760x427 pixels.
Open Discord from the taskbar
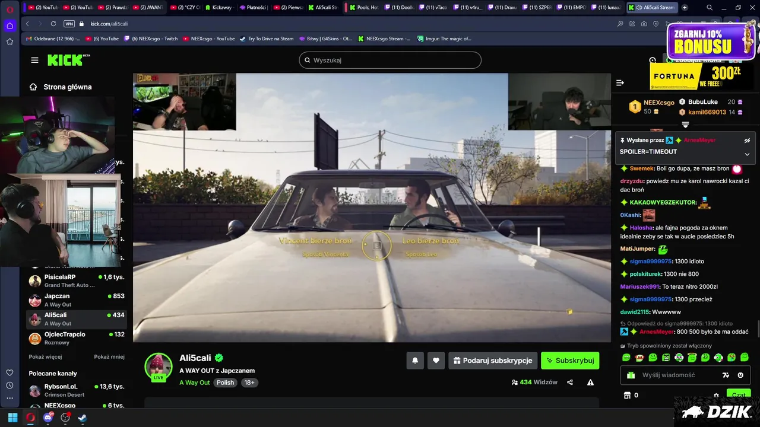click(x=48, y=418)
